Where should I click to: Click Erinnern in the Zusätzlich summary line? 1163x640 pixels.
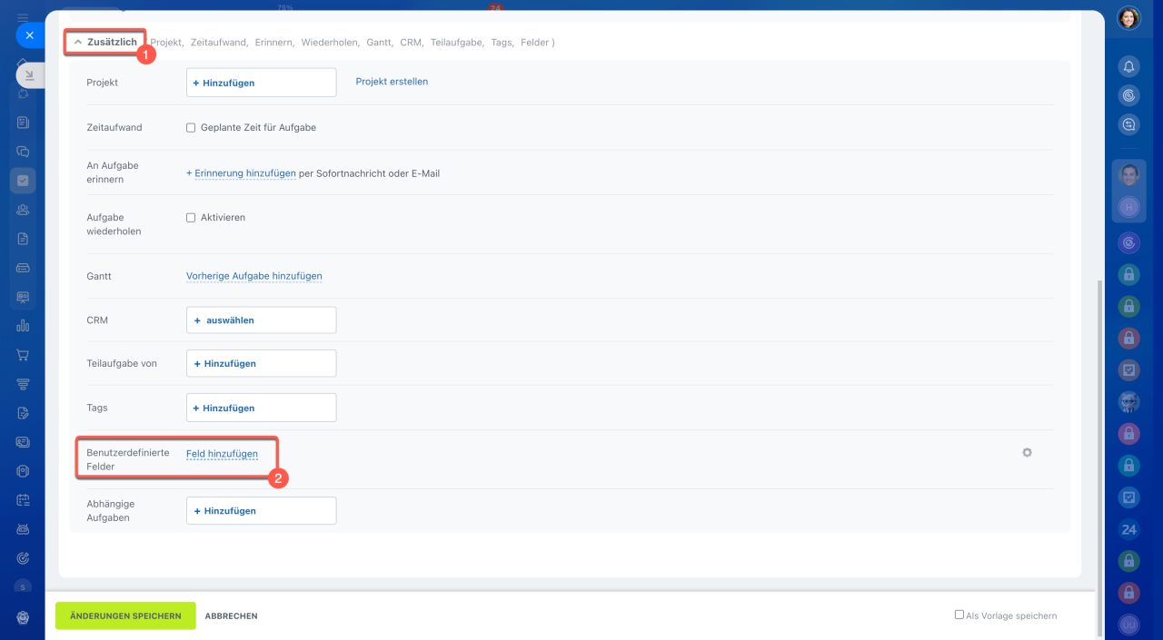point(273,43)
